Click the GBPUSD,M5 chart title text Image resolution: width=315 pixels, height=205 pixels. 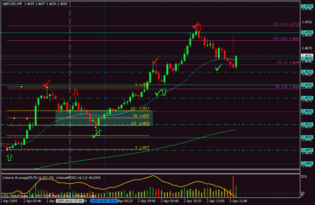(x=12, y=4)
